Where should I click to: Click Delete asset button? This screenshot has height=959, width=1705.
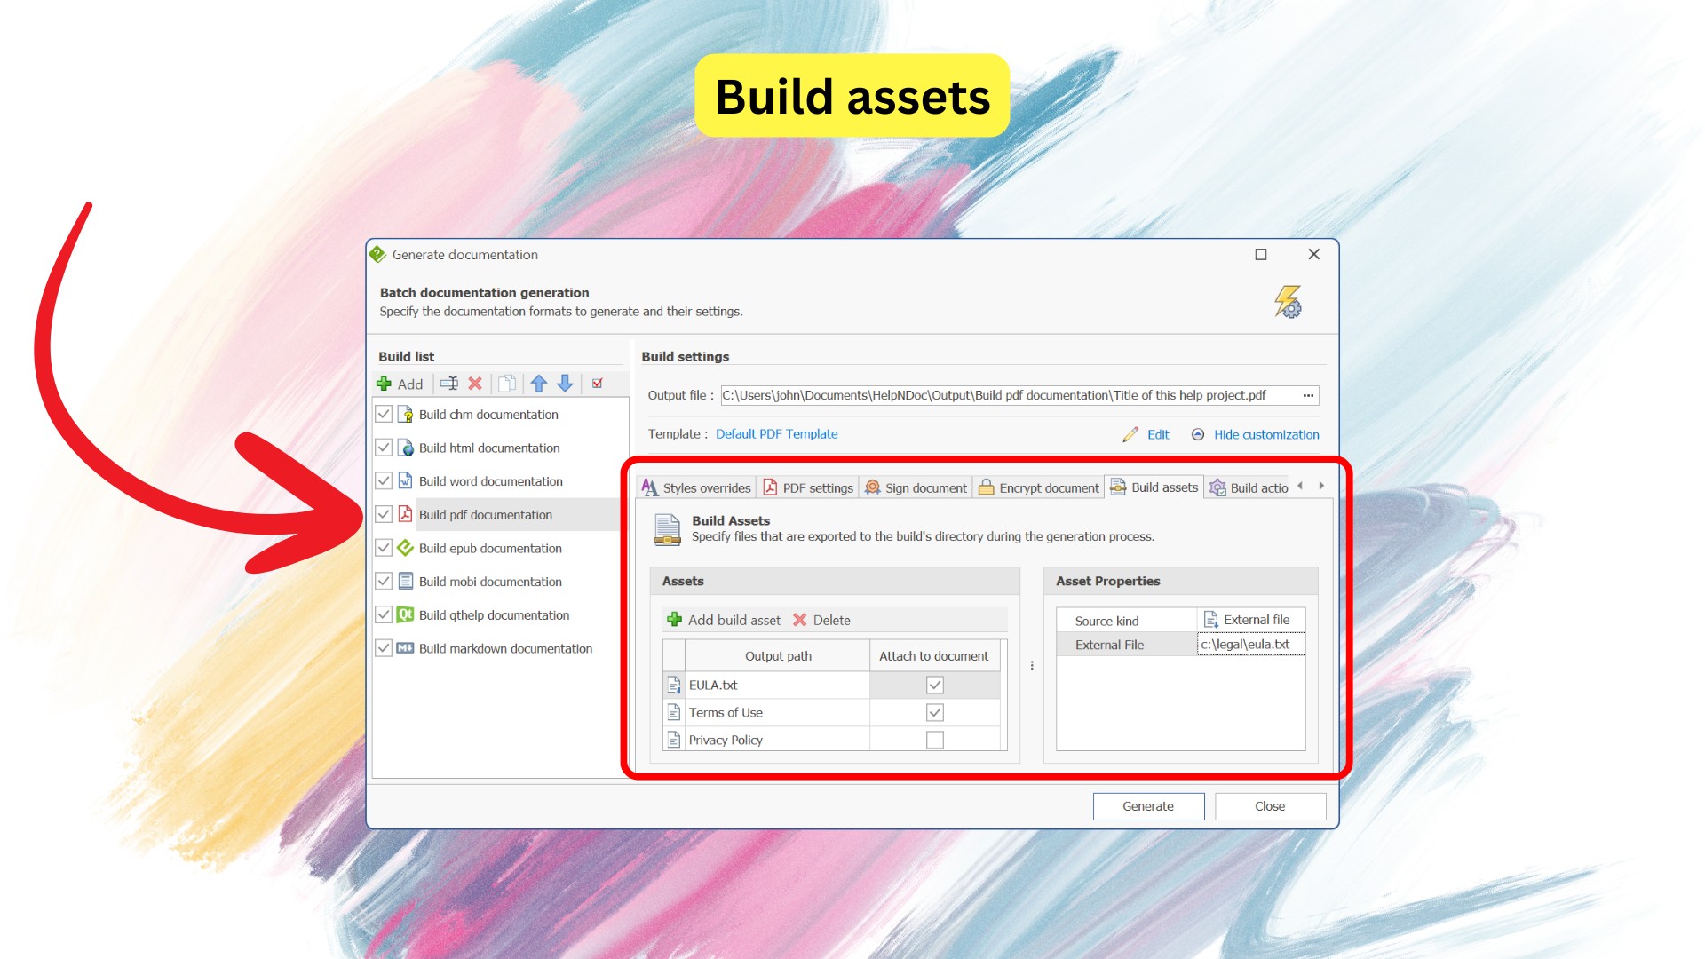coord(821,620)
